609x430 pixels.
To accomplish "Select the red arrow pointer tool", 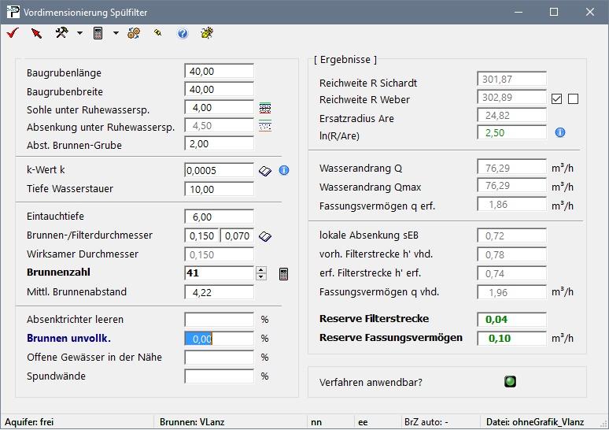I will click(36, 33).
